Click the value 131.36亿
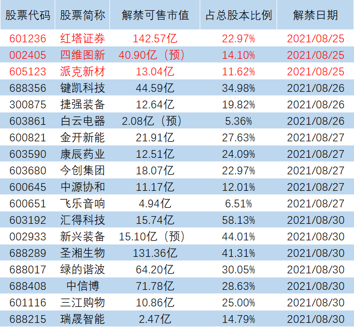The width and height of the screenshot is (354, 327). coord(155,253)
